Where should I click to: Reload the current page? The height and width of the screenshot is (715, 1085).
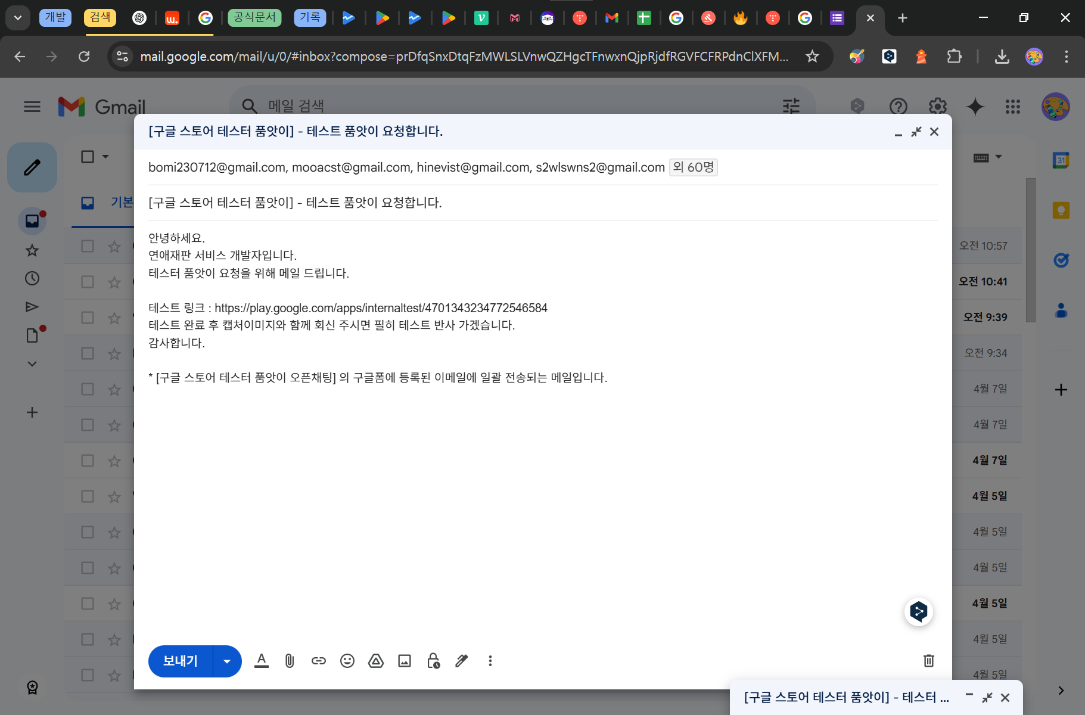coord(84,57)
